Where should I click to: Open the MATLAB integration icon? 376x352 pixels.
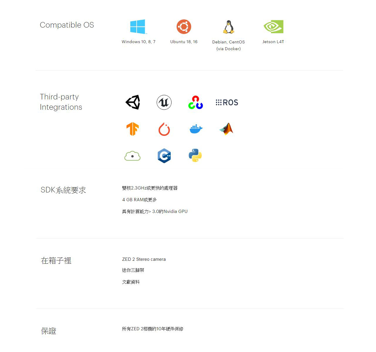(x=226, y=129)
